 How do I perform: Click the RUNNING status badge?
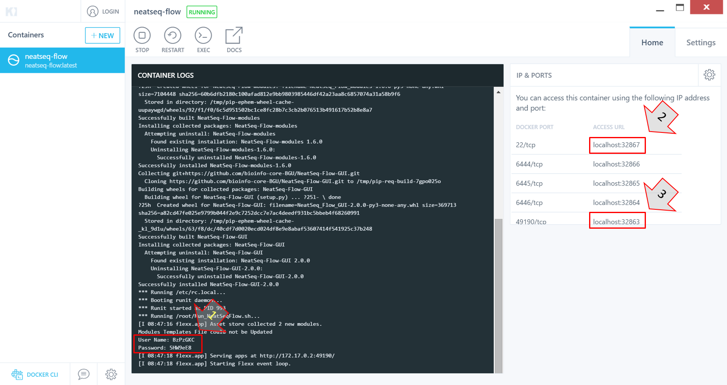(x=202, y=12)
